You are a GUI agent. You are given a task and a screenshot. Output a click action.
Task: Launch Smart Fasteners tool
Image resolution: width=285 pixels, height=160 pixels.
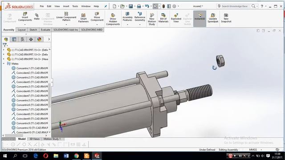click(83, 18)
